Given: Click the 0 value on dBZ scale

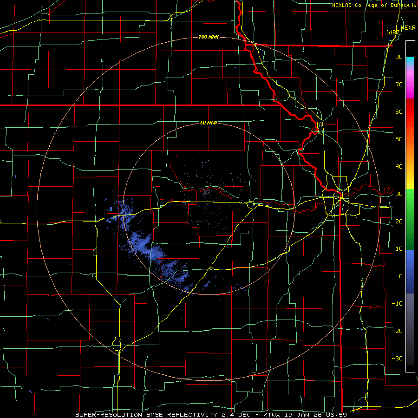Looking at the screenshot, I should 401,276.
